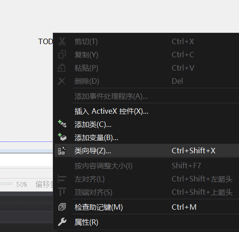The image size is (239, 232).
Task: Click the add variable icon beside 添加变量(B)
Action: click(62, 137)
